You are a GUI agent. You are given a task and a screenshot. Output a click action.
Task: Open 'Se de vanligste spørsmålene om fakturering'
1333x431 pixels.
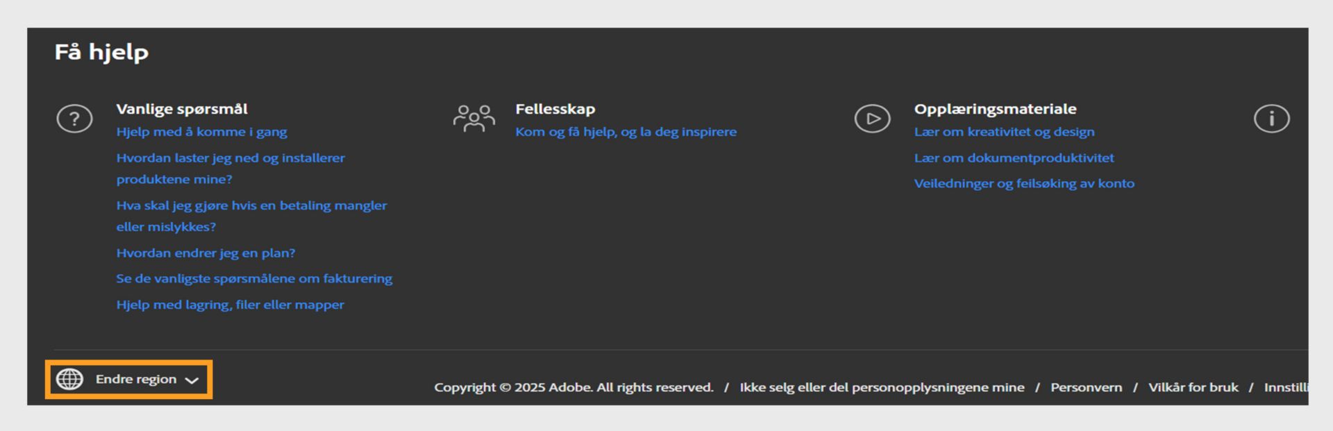point(254,279)
